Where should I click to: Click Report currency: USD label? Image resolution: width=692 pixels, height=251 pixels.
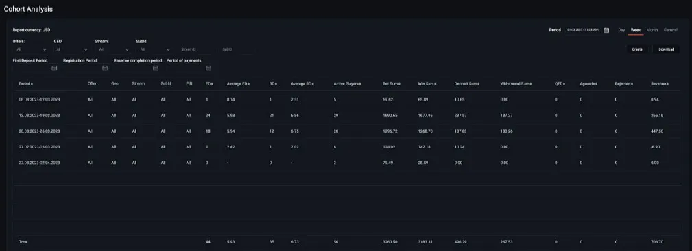point(32,30)
